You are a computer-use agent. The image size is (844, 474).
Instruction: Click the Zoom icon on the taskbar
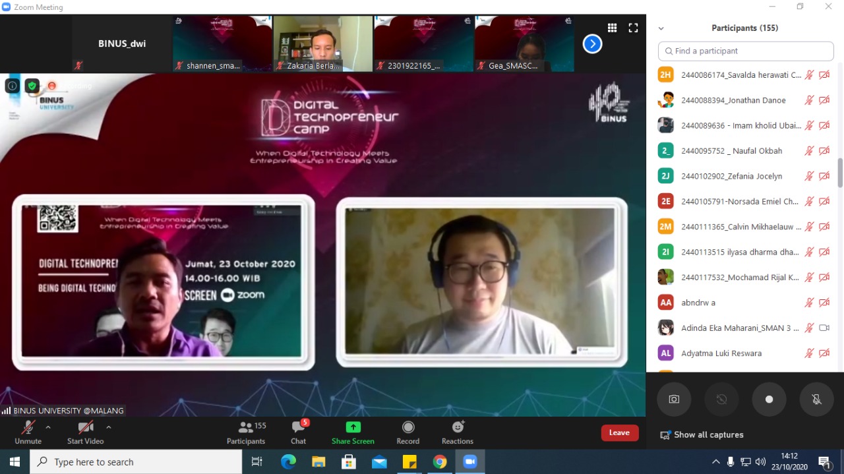point(470,462)
